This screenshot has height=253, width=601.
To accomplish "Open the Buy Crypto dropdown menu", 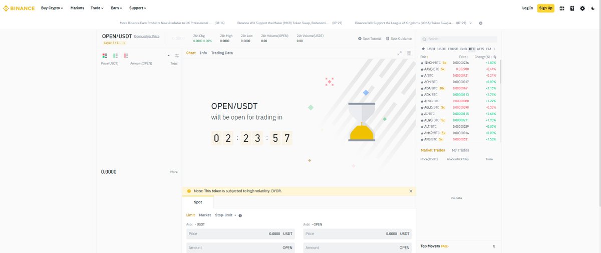I will tap(52, 8).
